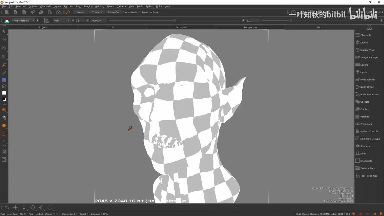This screenshot has width=384, height=216.
Task: Switch to the face tab
Action: pos(320,27)
